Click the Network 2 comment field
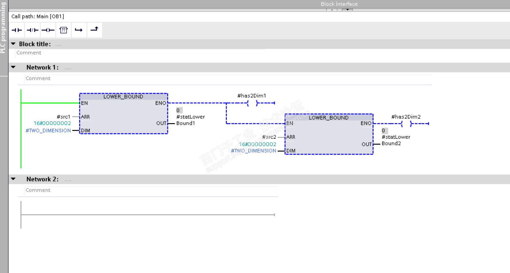This screenshot has height=273, width=510. [x=151, y=190]
